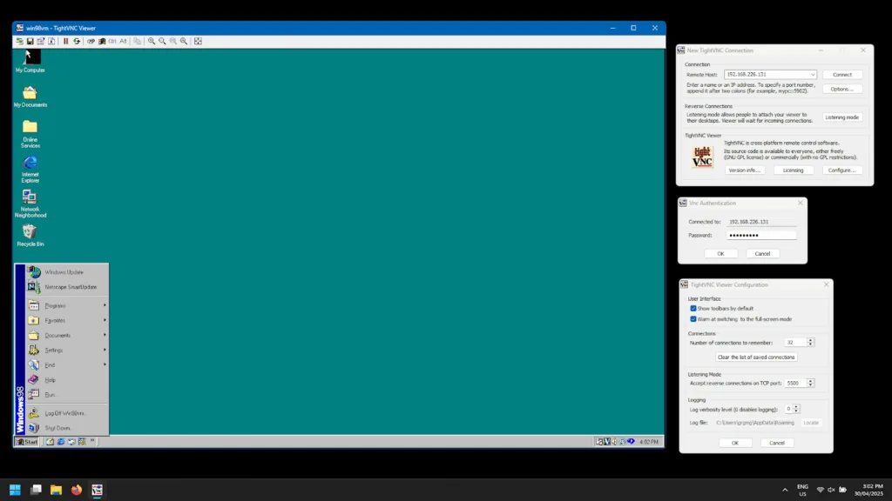
Task: Open Windows Update from the Start menu
Action: point(67,272)
